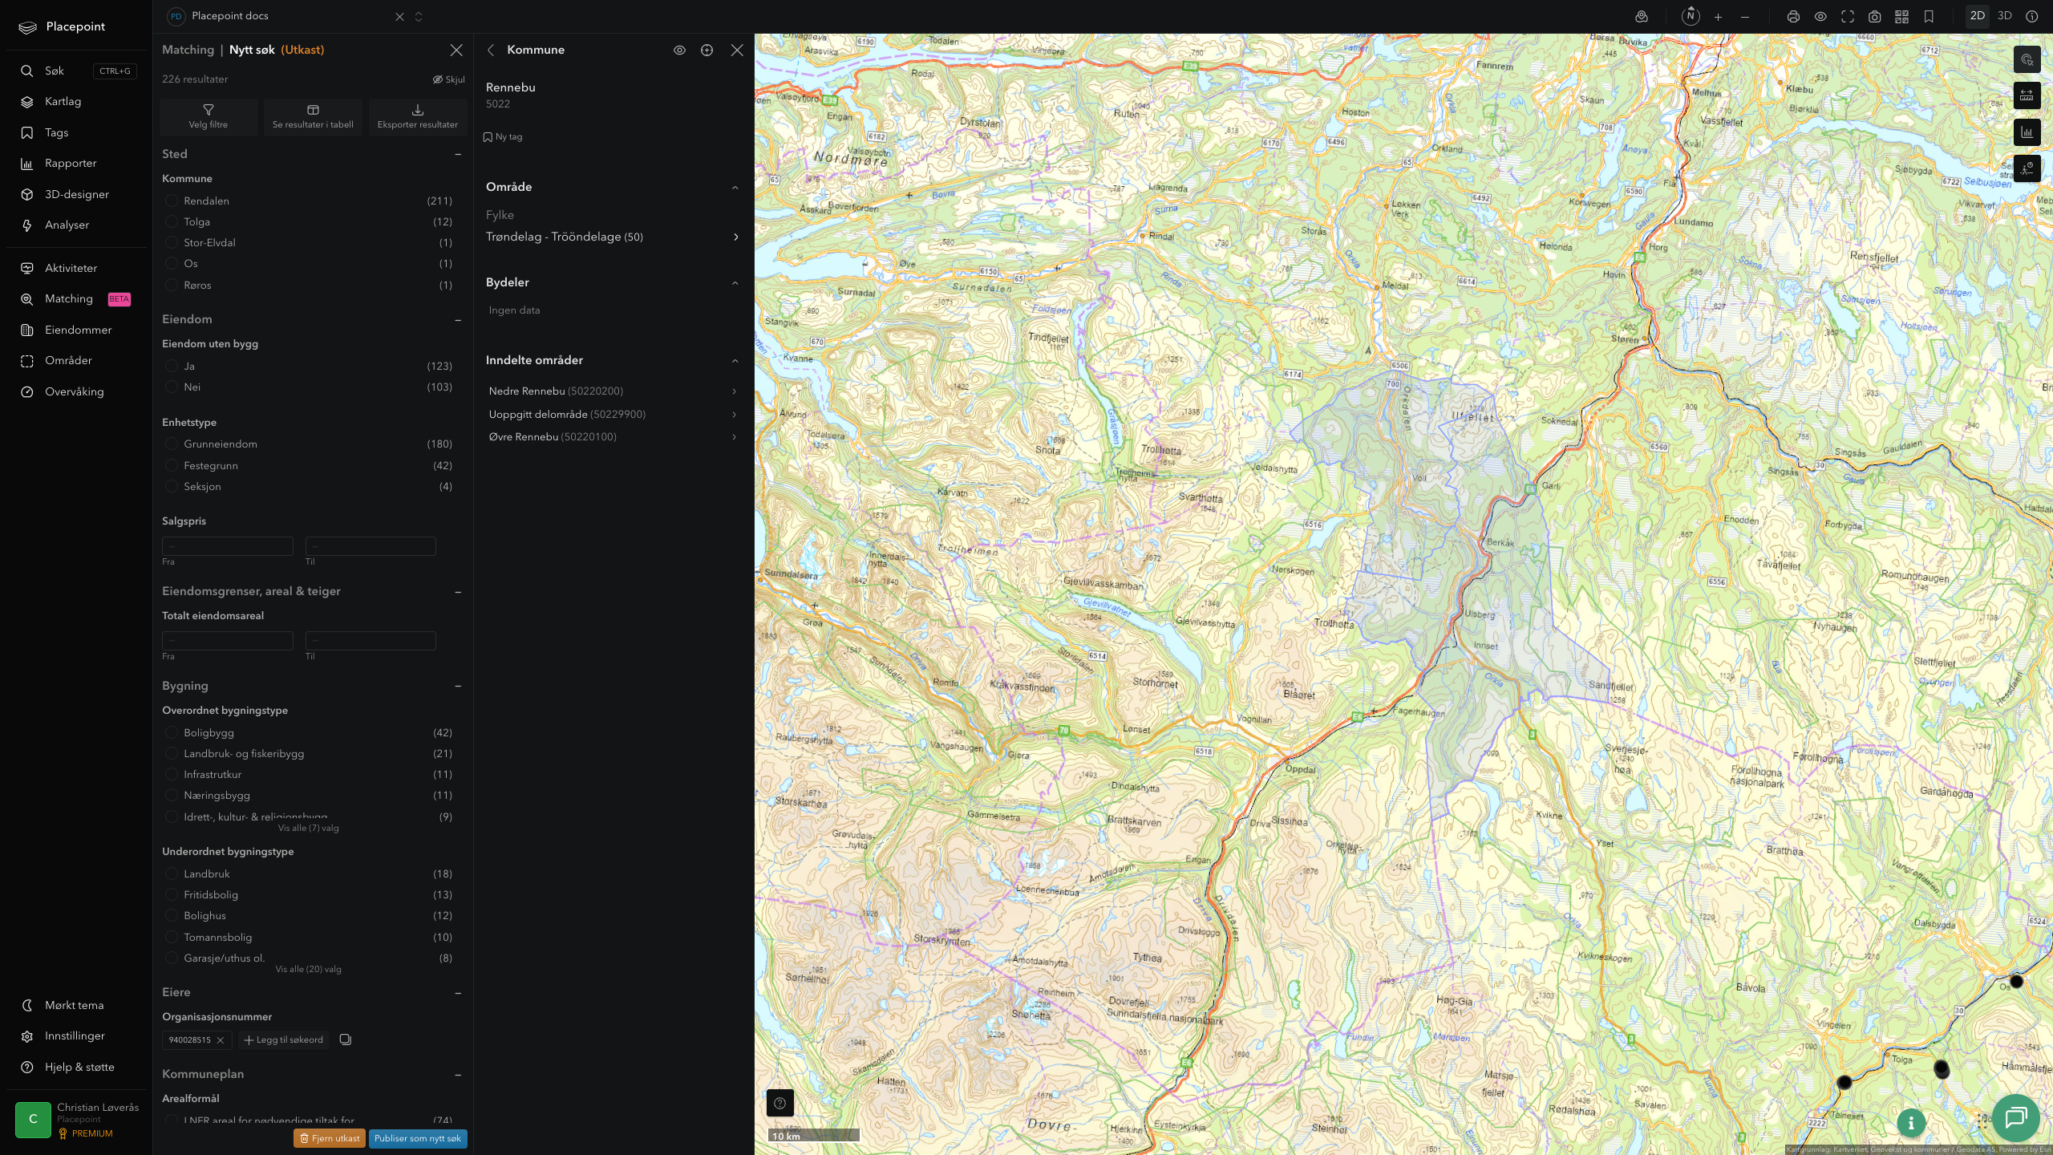Image resolution: width=2053 pixels, height=1155 pixels.
Task: Go to Rapporter section
Action: tap(71, 163)
